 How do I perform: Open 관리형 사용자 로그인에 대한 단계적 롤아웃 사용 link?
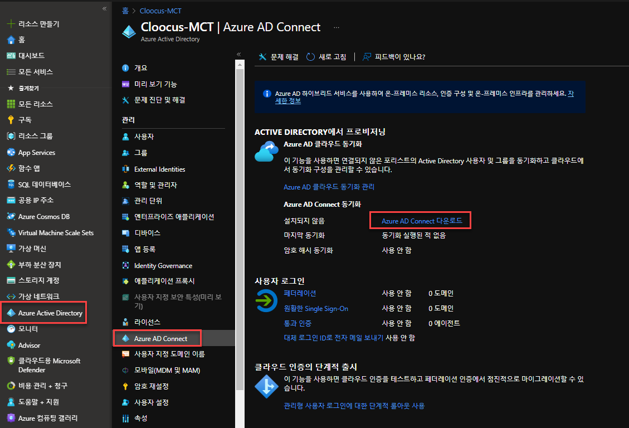pyautogui.click(x=354, y=406)
